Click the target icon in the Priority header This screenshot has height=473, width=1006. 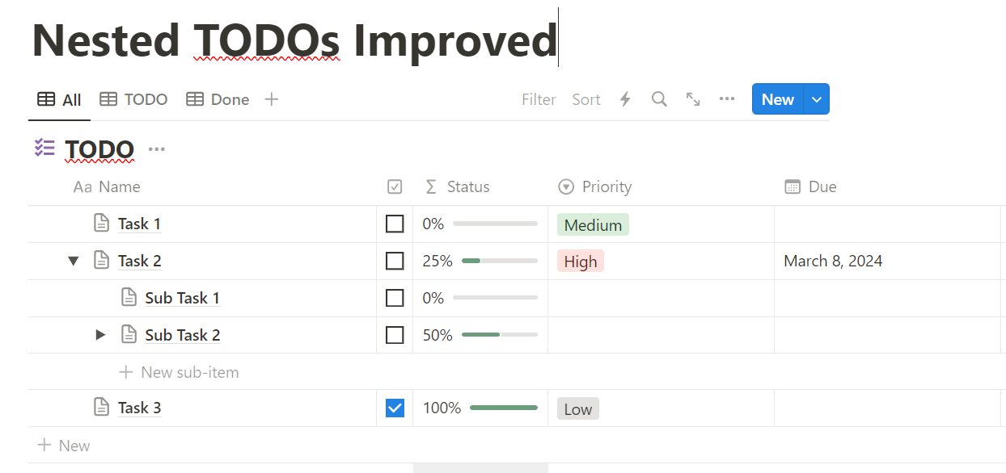click(565, 186)
